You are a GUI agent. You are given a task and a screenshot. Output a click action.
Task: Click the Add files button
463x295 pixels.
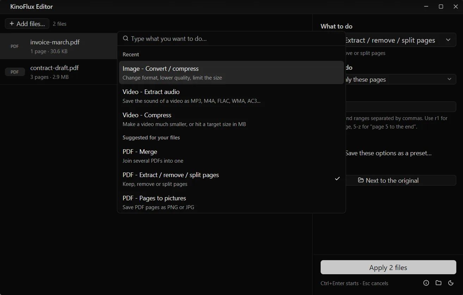(x=27, y=24)
